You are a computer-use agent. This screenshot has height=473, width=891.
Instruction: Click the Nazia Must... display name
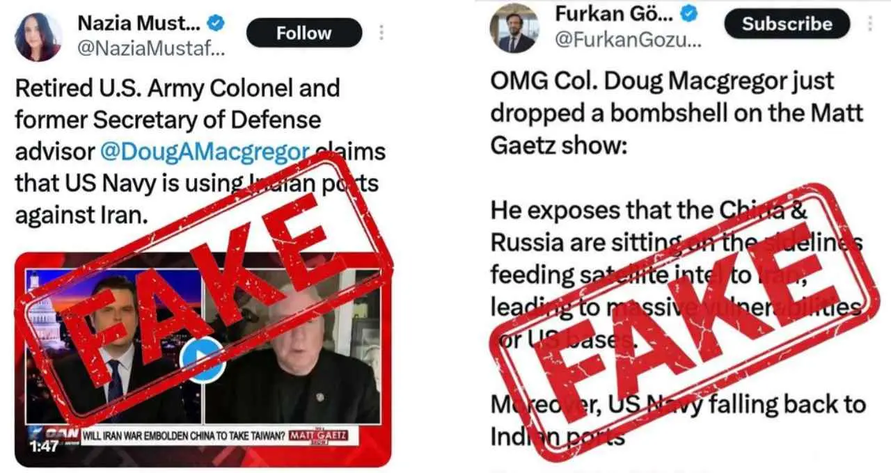click(139, 24)
